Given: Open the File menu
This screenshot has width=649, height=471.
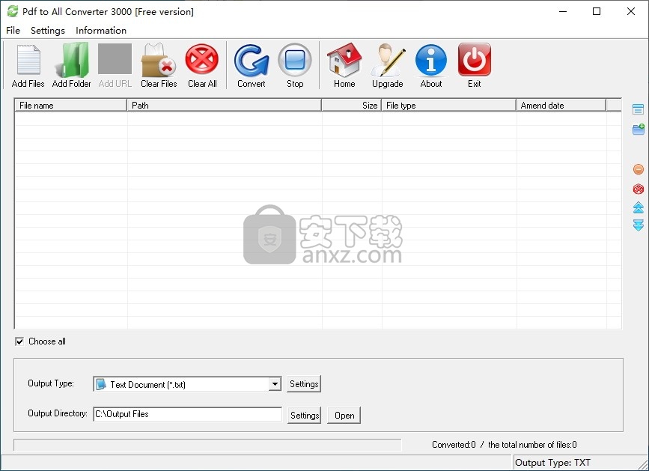Looking at the screenshot, I should pos(13,30).
